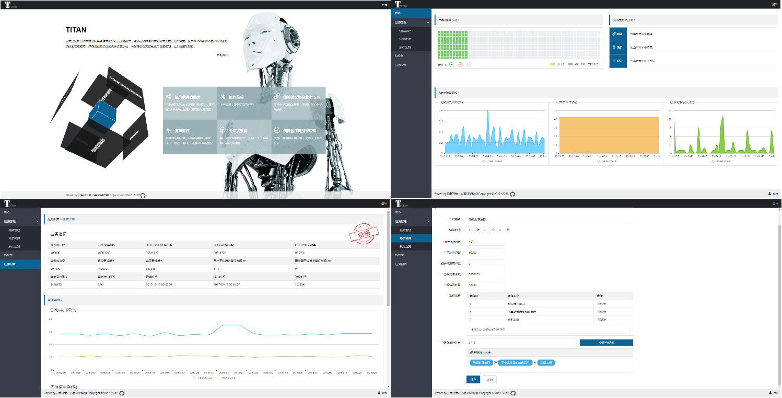The width and height of the screenshot is (782, 398).
Task: Click the wide blue serial-relation button on the scene form
Action: [x=606, y=343]
